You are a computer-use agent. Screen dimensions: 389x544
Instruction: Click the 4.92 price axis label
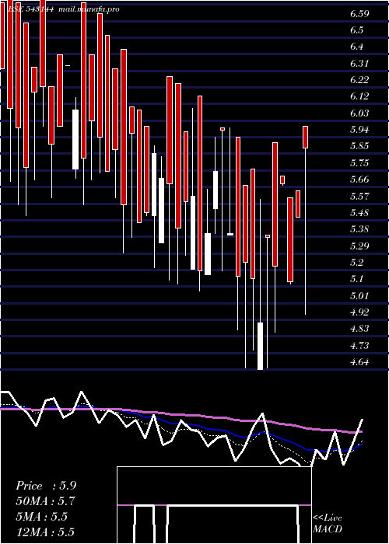tap(359, 312)
